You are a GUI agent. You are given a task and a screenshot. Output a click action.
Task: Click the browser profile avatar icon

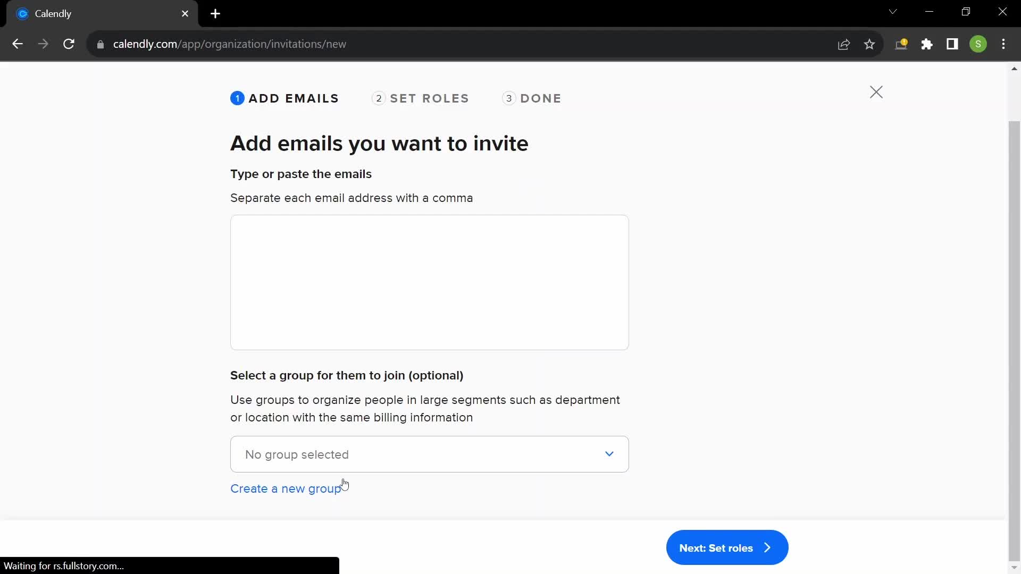(979, 44)
